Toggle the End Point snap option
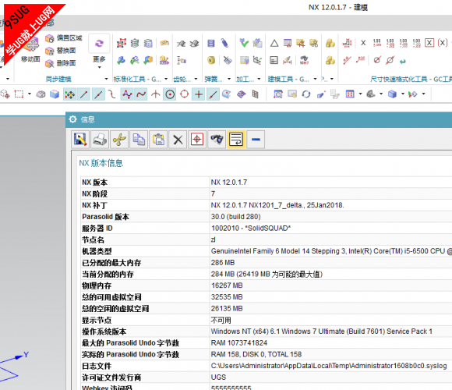Viewport: 452px width, 390px height. [x=84, y=94]
